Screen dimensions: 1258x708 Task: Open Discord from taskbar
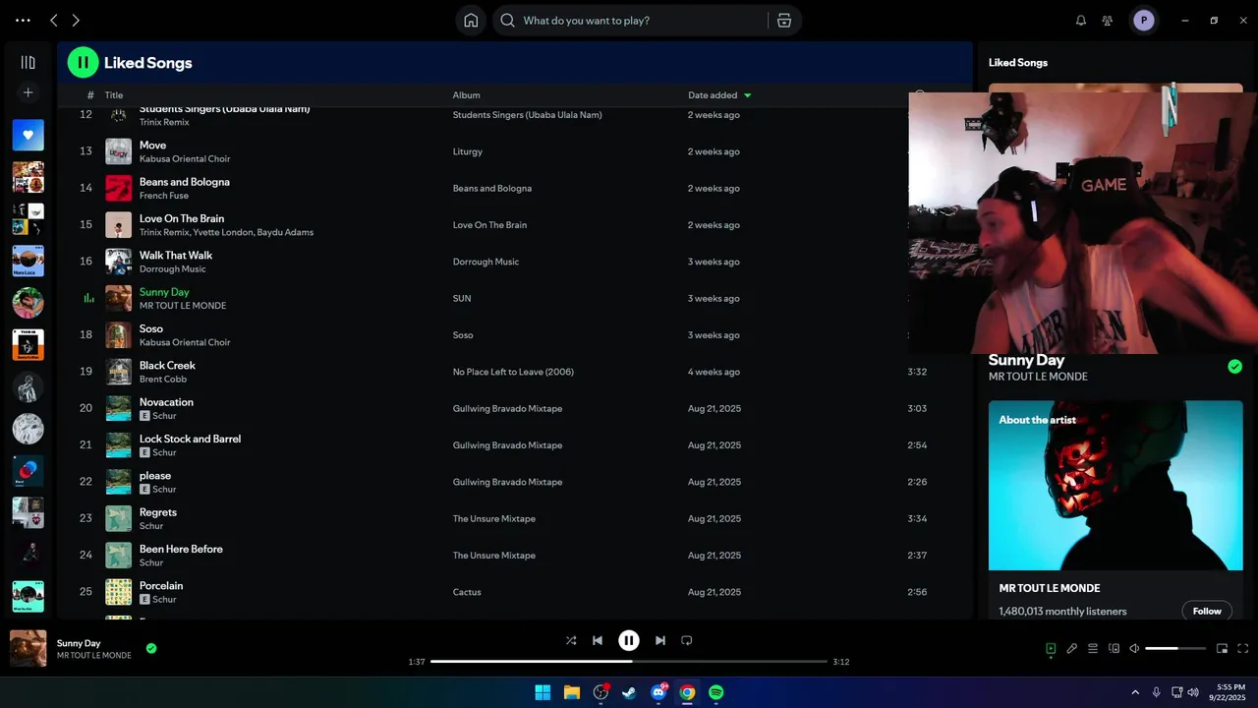(658, 692)
